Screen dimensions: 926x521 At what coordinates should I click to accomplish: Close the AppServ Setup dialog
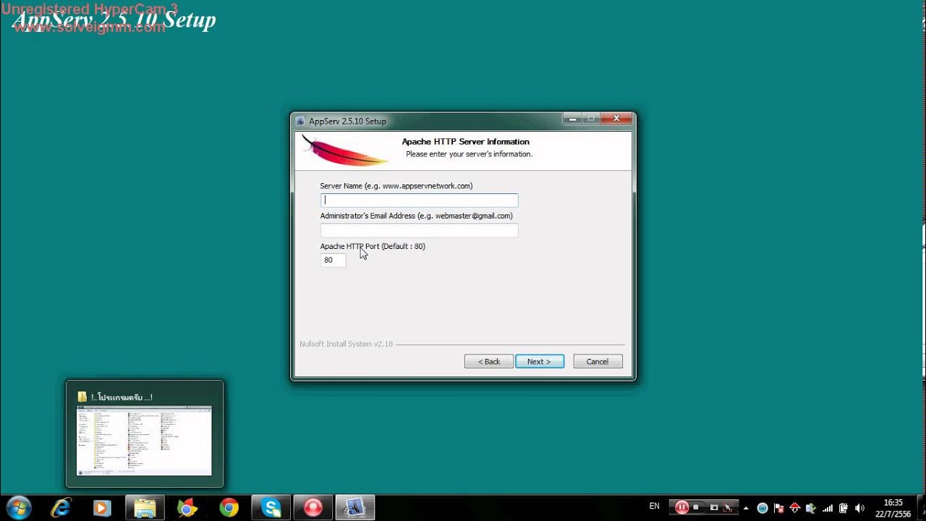pyautogui.click(x=617, y=119)
